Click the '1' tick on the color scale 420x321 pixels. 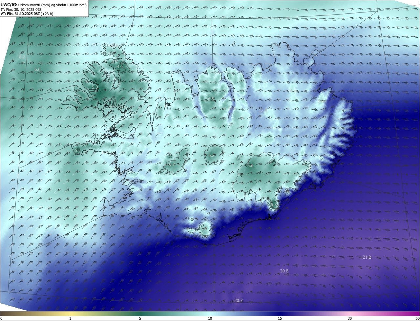(70, 318)
